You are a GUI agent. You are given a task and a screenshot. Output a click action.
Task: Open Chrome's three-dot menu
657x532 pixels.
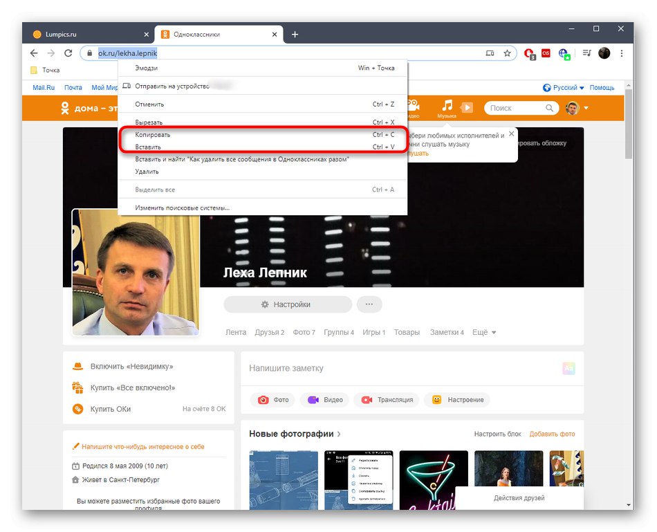[621, 53]
